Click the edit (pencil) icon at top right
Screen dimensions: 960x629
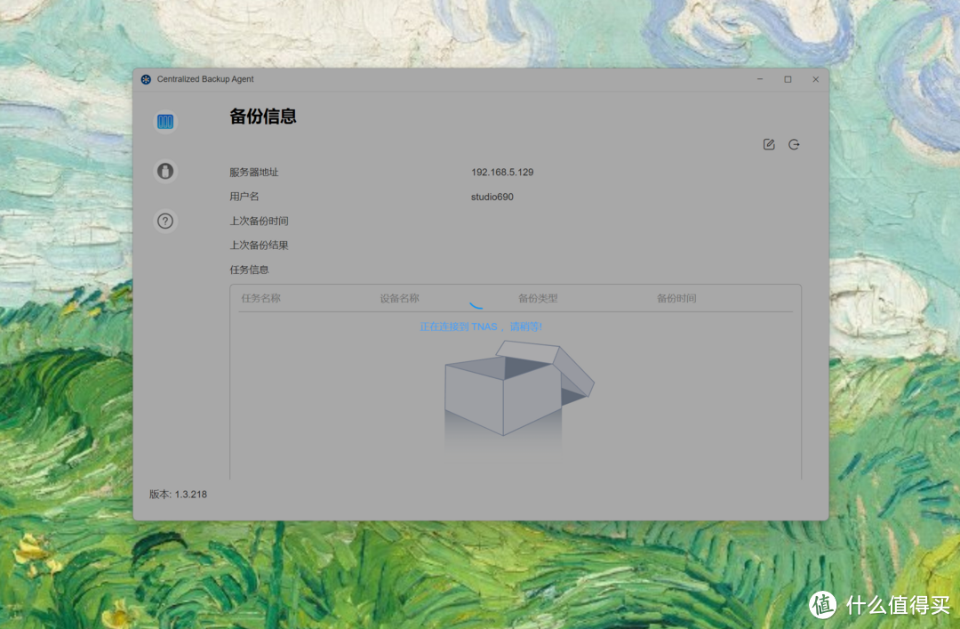pyautogui.click(x=768, y=144)
